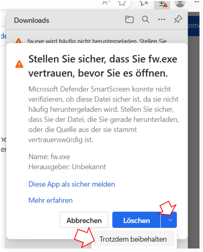Click the orange warning icon in dialog

click(x=19, y=64)
